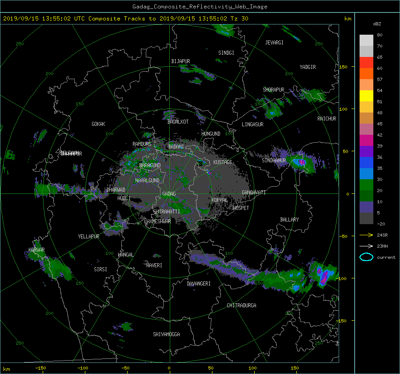The width and height of the screenshot is (400, 374).
Task: Click the RAICHUR label
Action: click(327, 119)
